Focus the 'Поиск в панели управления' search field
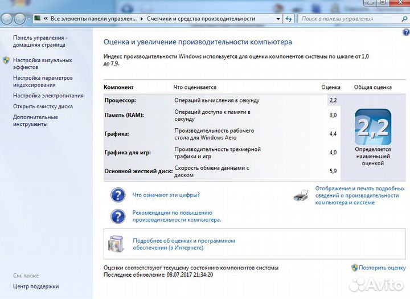The width and height of the screenshot is (410, 299). click(x=350, y=19)
